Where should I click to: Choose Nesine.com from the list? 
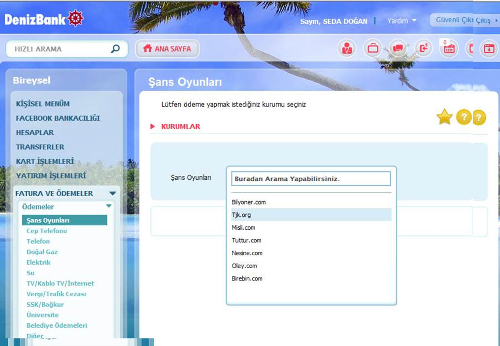click(311, 253)
